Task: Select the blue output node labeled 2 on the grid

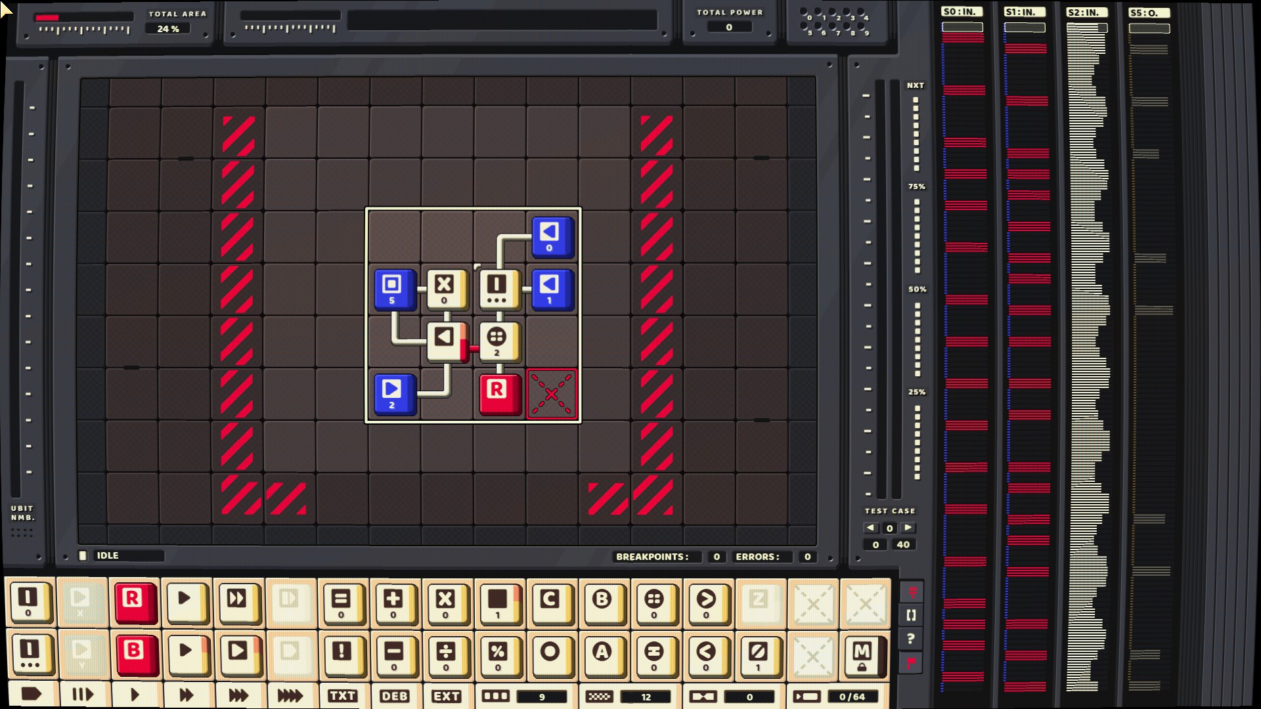Action: 394,394
